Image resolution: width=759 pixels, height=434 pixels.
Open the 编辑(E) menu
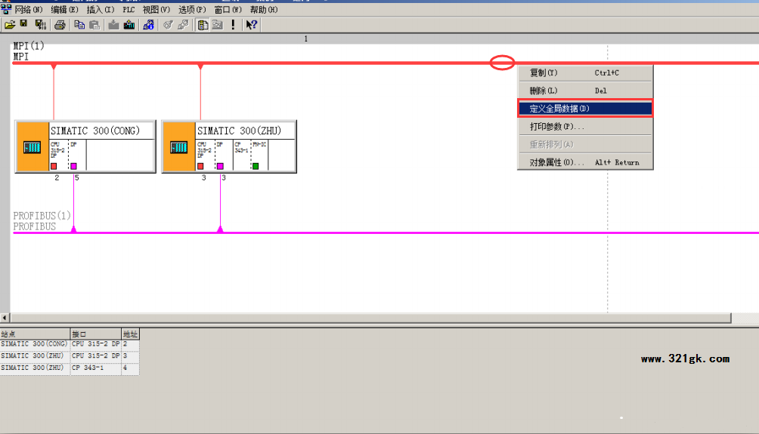tap(64, 10)
